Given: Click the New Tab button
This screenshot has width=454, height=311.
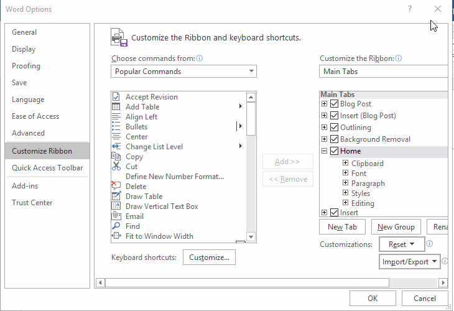Looking at the screenshot, I should pos(342,227).
